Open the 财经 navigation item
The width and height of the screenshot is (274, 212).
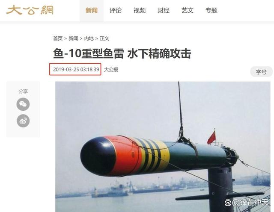click(164, 11)
